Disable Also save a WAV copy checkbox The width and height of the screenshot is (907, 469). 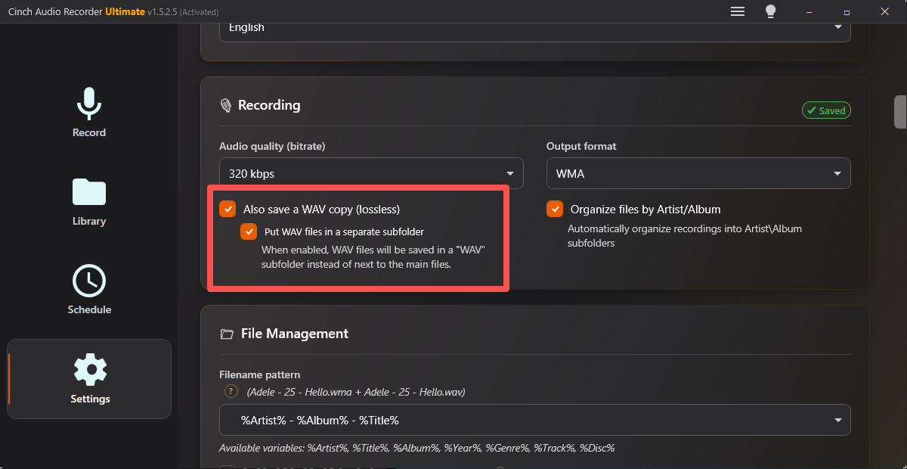pos(228,209)
